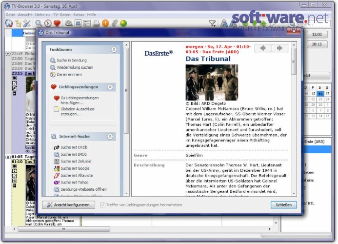Open the Extras menu
The image size is (338, 244).
[x=79, y=15]
